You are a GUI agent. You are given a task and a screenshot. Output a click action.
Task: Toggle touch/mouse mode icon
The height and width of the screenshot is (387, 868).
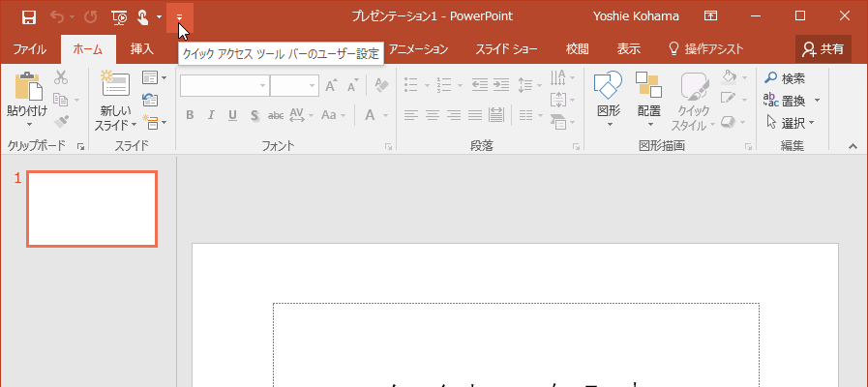[x=143, y=17]
